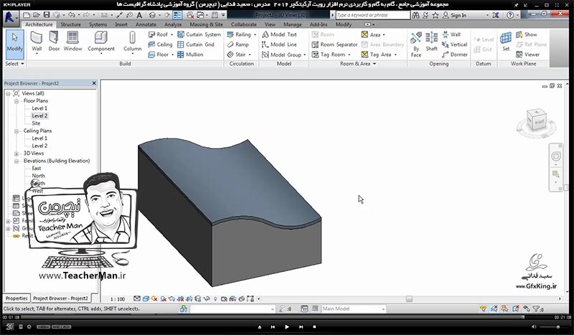Open the Floor dropdown arrow
This screenshot has width=574, height=335.
coord(172,55)
